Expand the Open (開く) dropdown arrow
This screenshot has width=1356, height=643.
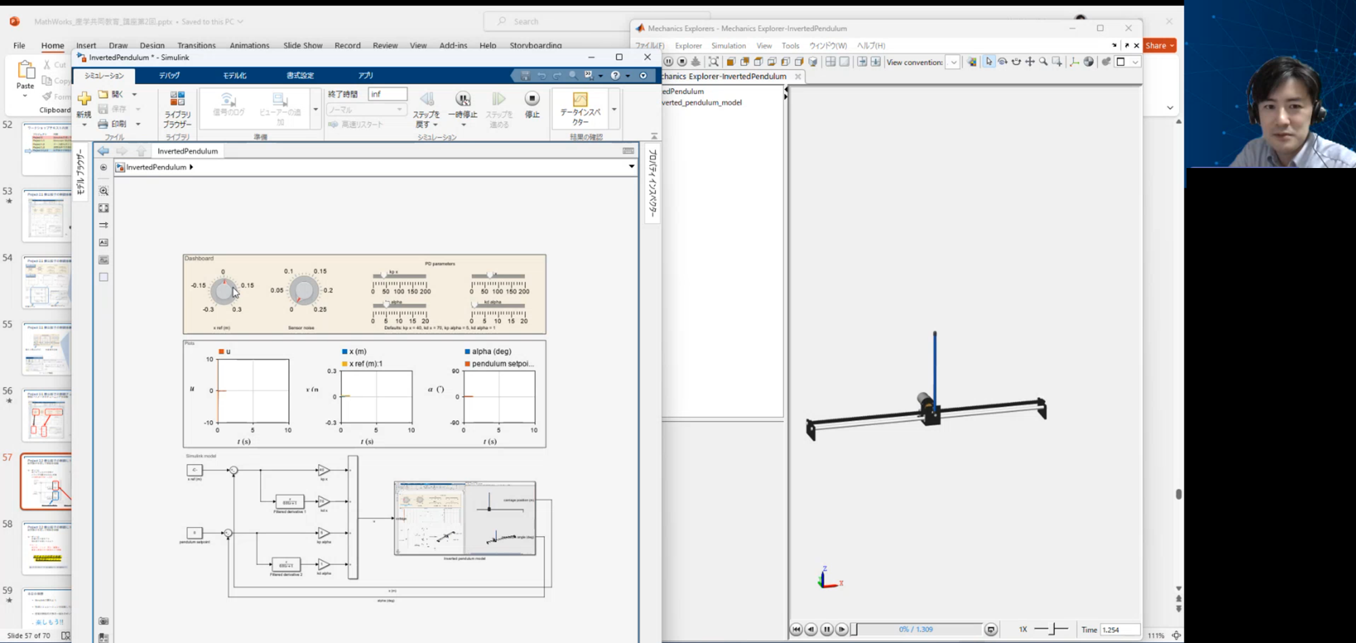(134, 95)
